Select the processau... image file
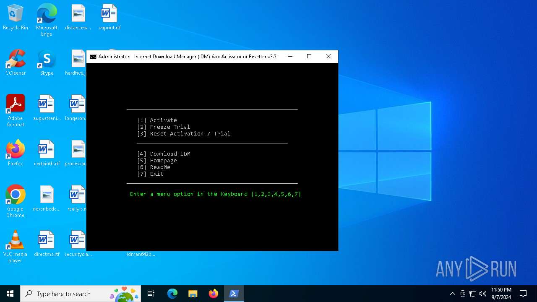This screenshot has width=537, height=302. (76, 154)
